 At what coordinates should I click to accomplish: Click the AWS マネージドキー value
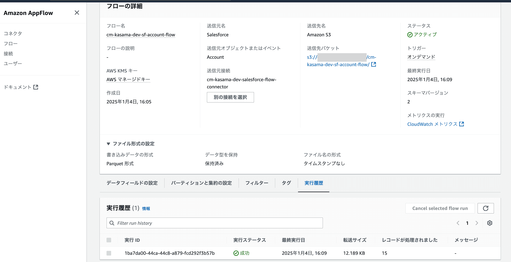tap(128, 80)
